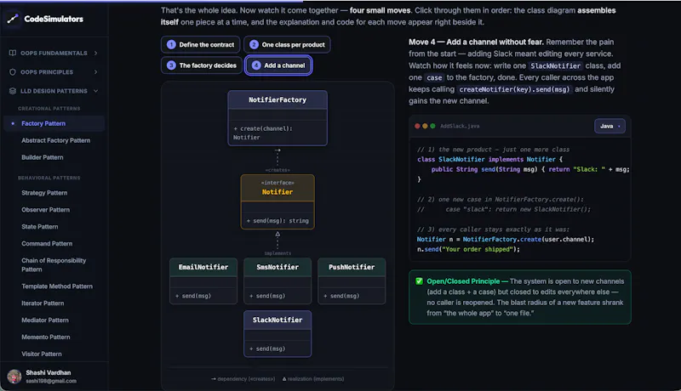Click the dependency «creates» legend entry
Viewport: 681px width, 391px height.
(243, 379)
